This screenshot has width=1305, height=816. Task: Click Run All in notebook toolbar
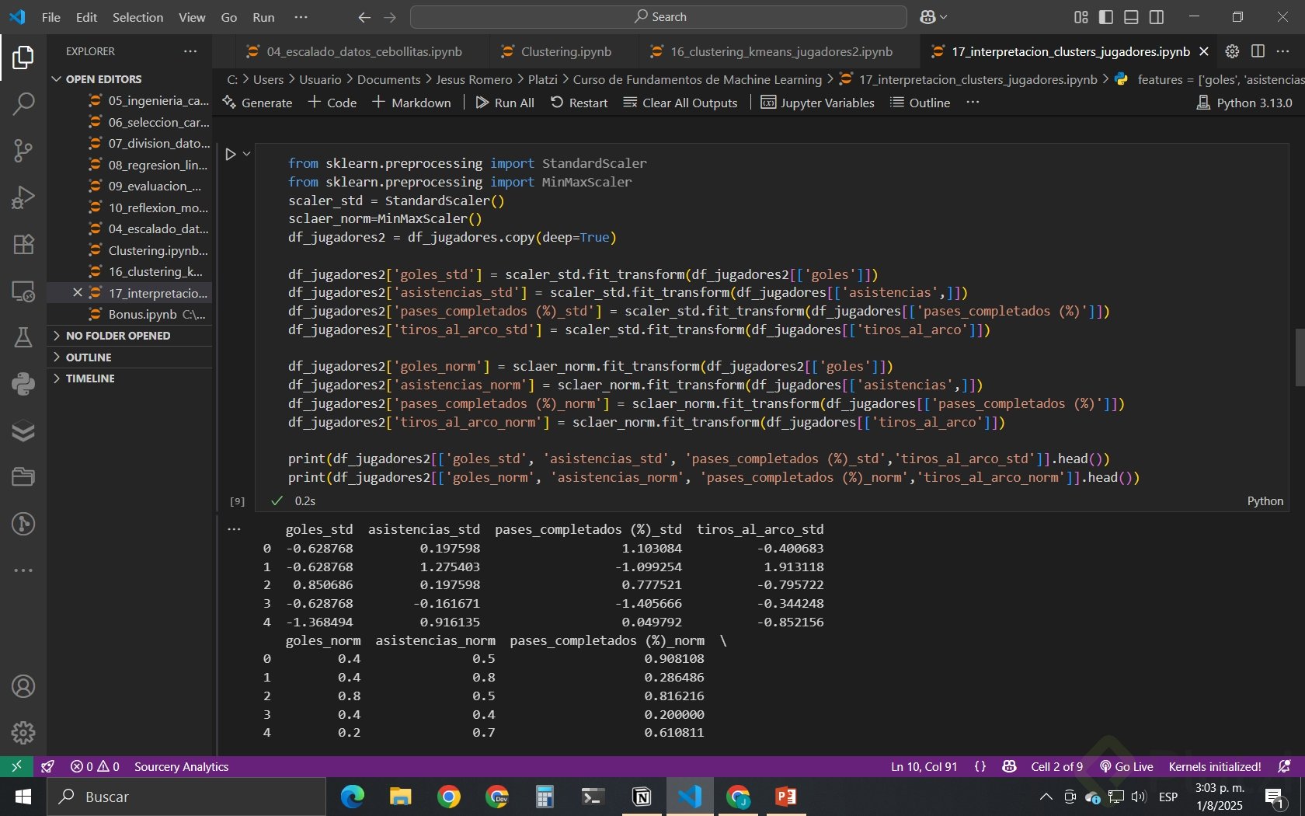tap(505, 103)
